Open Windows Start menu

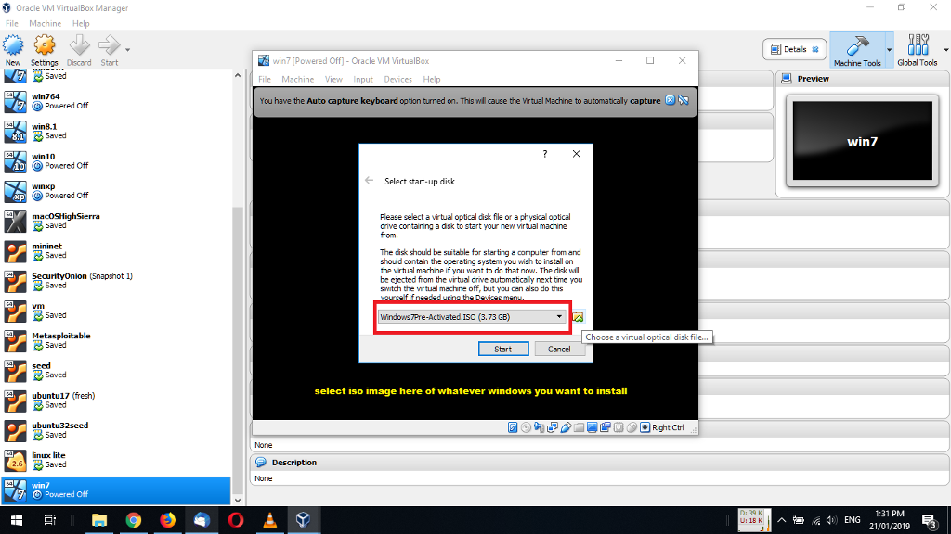click(x=17, y=520)
